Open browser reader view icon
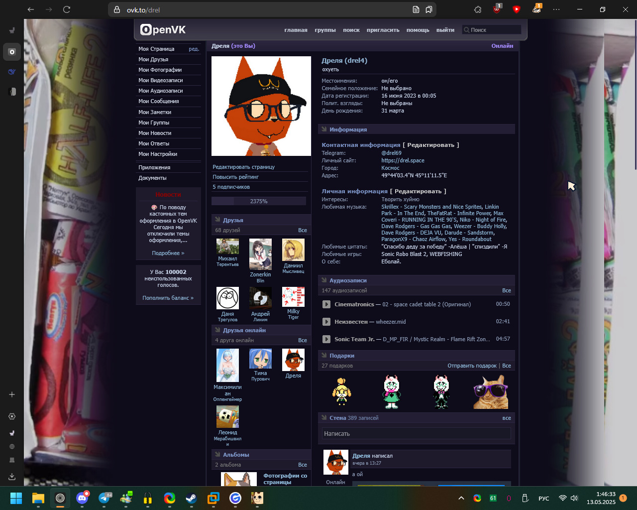637x510 pixels. [x=416, y=9]
